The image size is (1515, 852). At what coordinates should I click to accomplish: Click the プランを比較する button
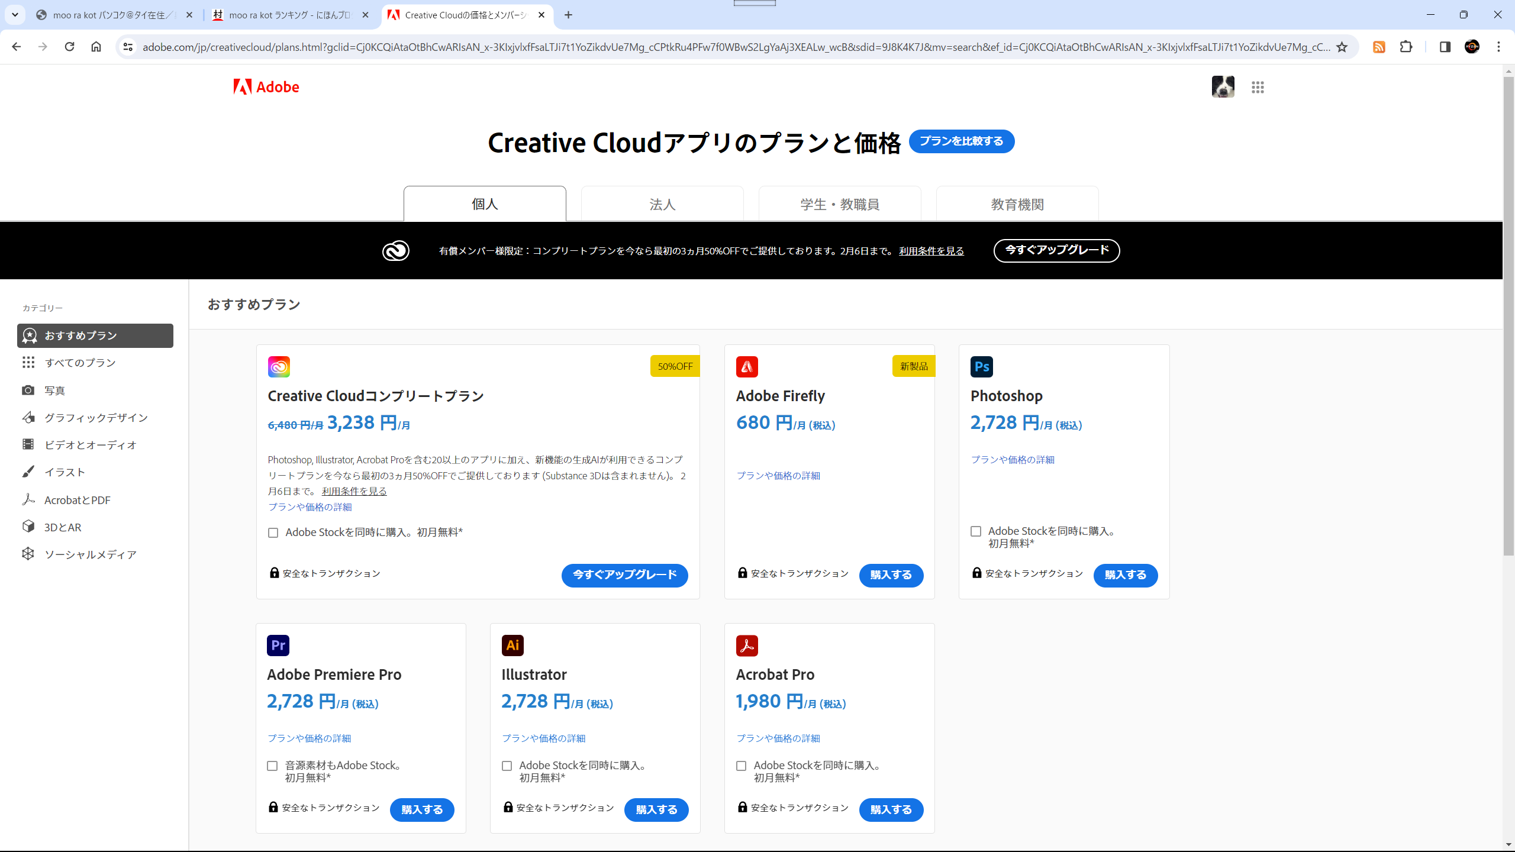(962, 141)
